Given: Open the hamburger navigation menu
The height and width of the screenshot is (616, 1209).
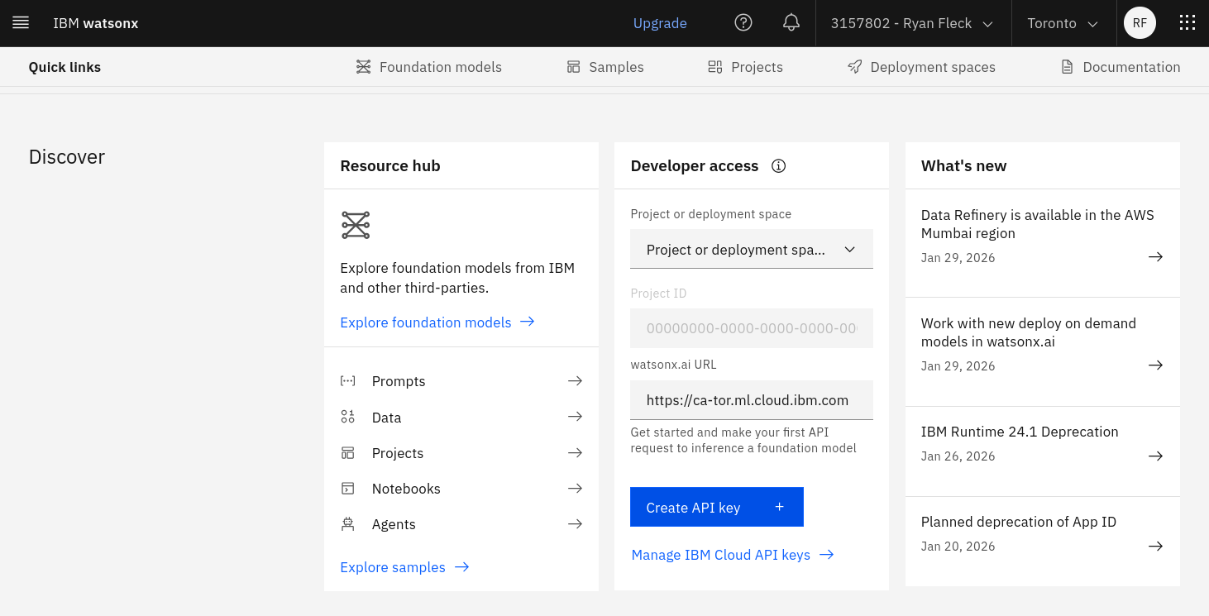Looking at the screenshot, I should tap(21, 23).
